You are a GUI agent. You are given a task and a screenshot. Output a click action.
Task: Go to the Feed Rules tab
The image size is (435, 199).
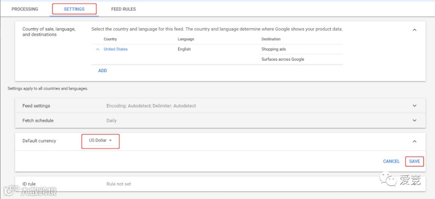pos(123,9)
